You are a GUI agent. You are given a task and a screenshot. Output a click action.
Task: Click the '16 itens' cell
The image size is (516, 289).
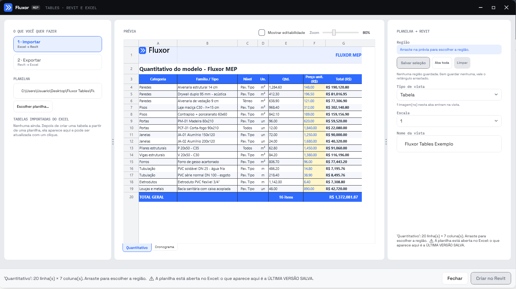(x=286, y=197)
